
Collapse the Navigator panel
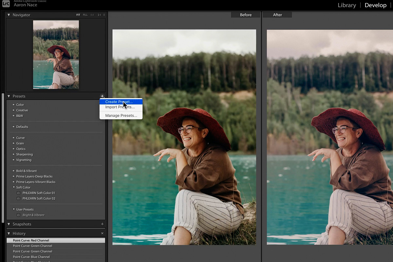(x=9, y=15)
